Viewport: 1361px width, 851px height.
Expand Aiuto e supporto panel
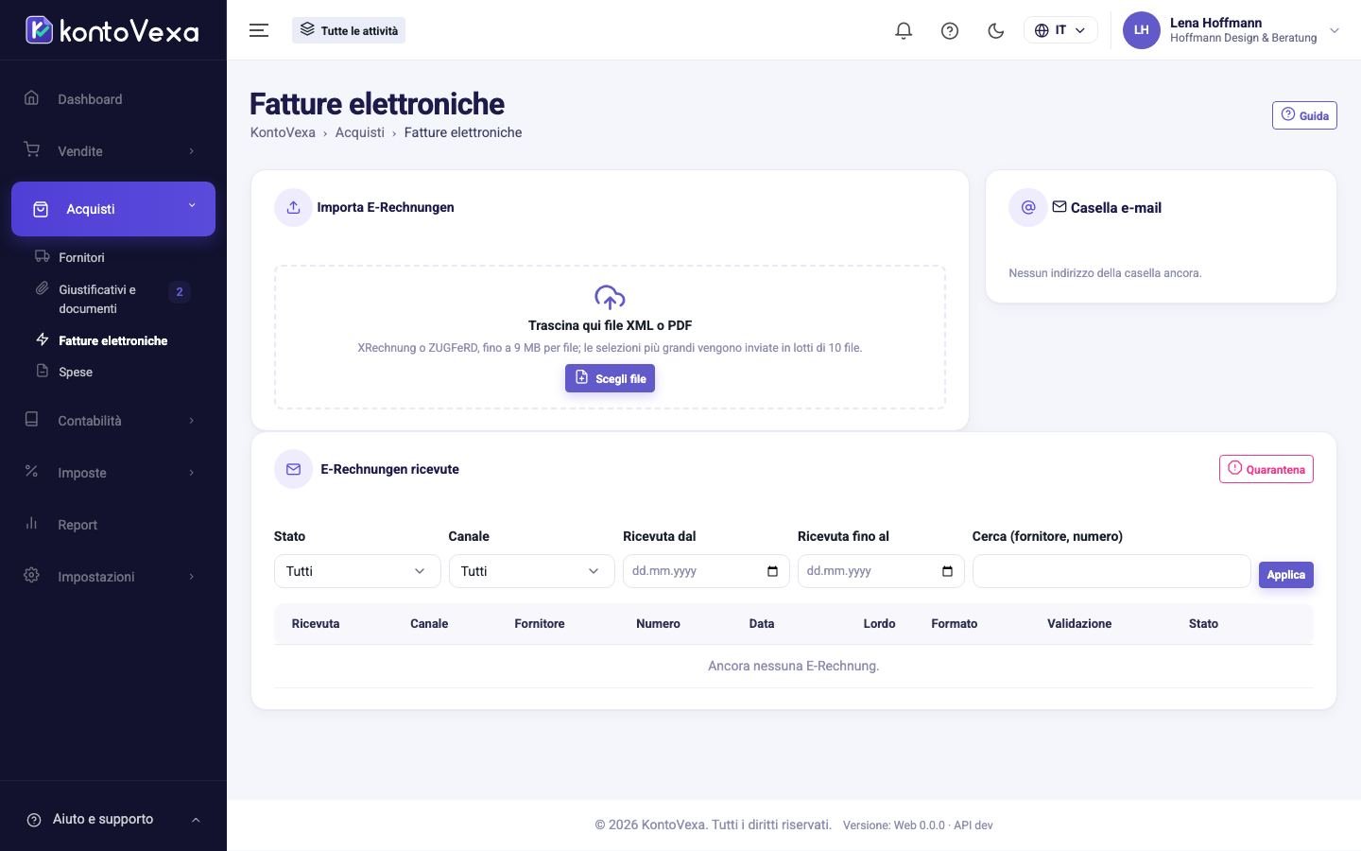[x=113, y=819]
